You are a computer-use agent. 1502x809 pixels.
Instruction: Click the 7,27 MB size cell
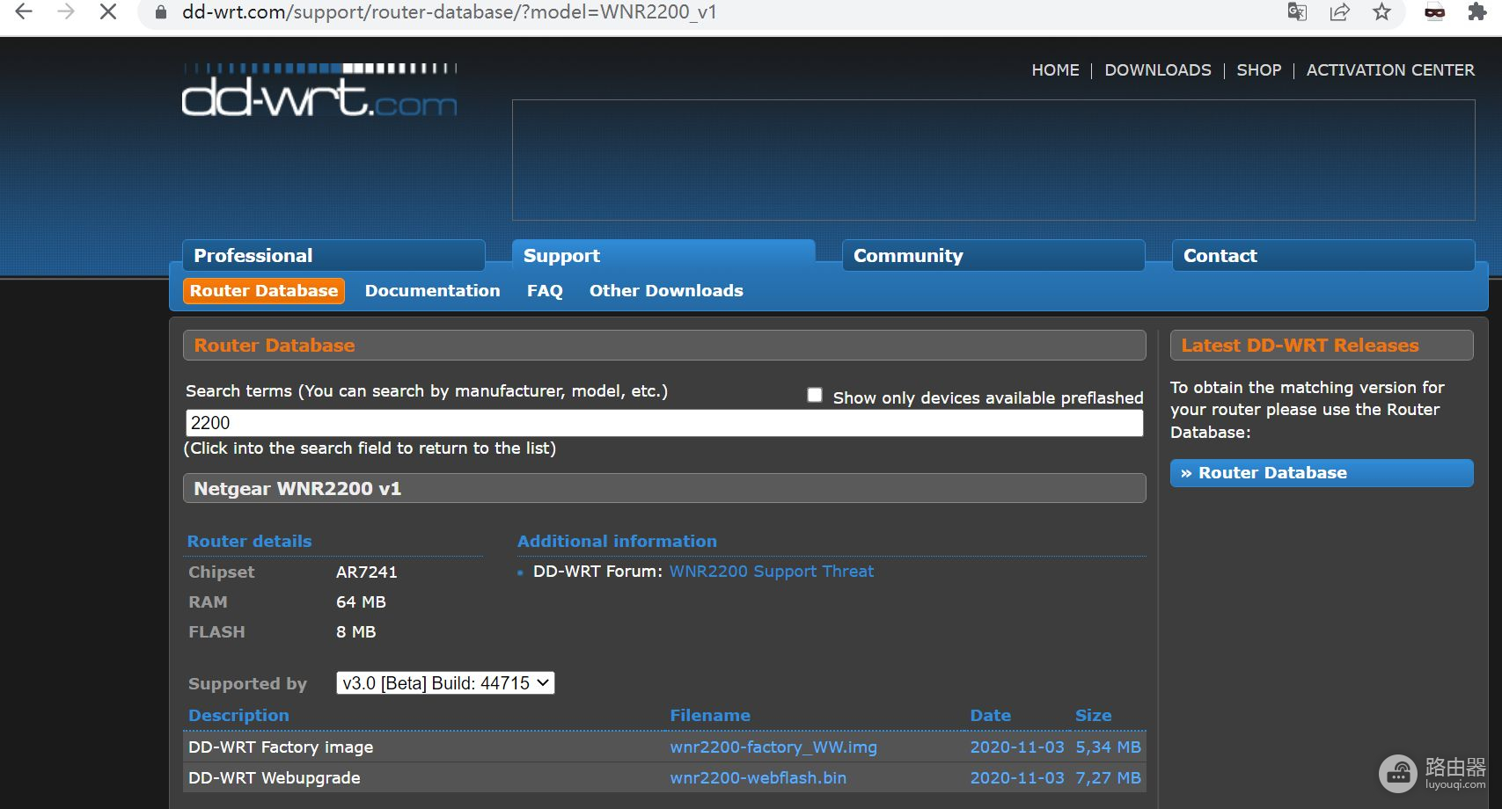click(x=1108, y=778)
